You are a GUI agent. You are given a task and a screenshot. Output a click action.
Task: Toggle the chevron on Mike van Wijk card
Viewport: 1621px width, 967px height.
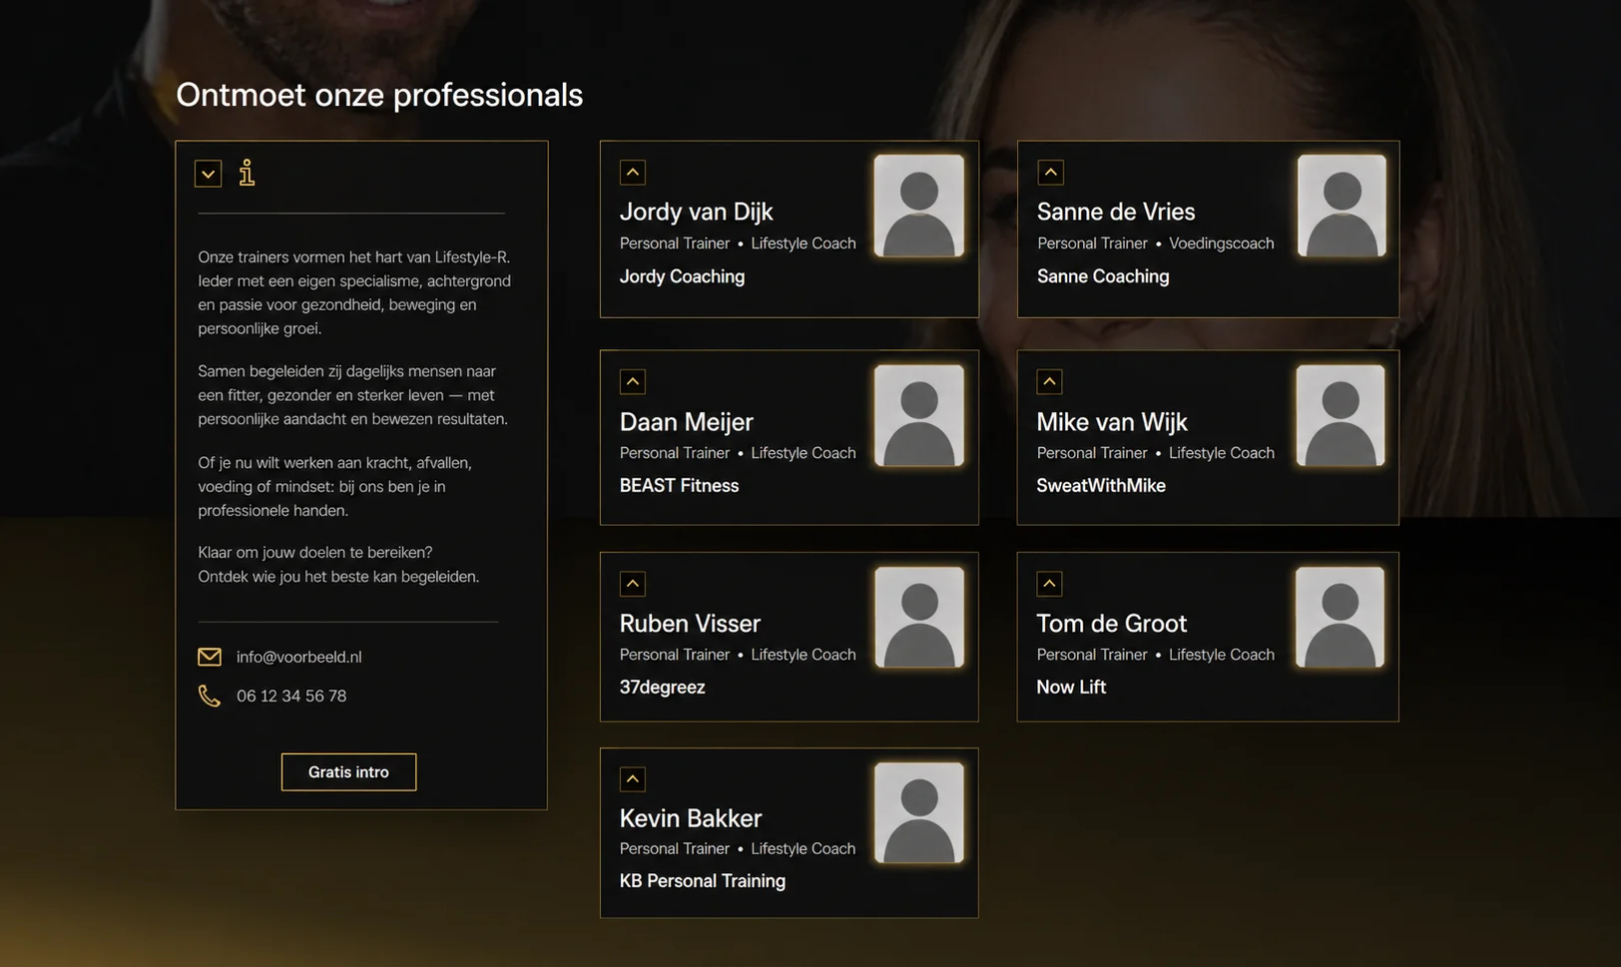(x=1049, y=381)
